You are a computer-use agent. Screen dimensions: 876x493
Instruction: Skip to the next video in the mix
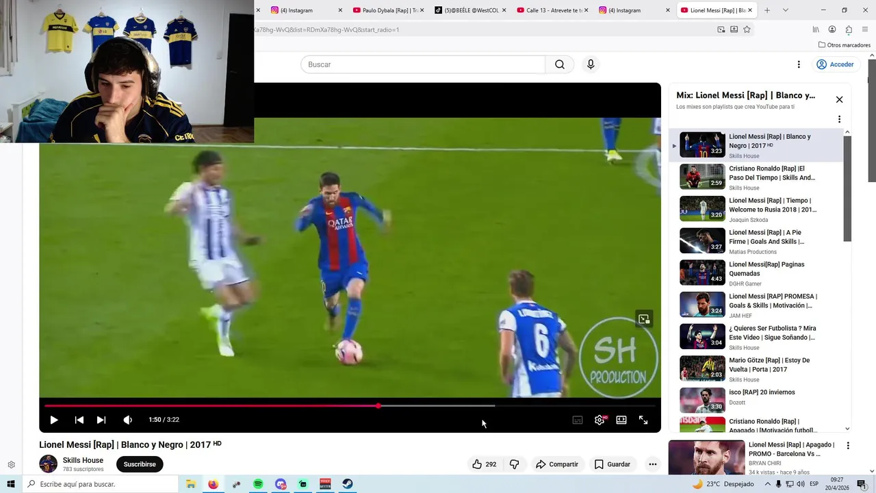click(x=101, y=420)
